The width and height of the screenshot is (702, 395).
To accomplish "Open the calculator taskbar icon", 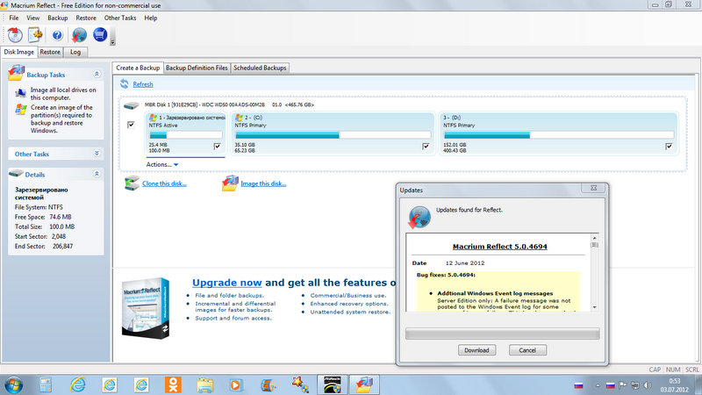I will (46, 384).
